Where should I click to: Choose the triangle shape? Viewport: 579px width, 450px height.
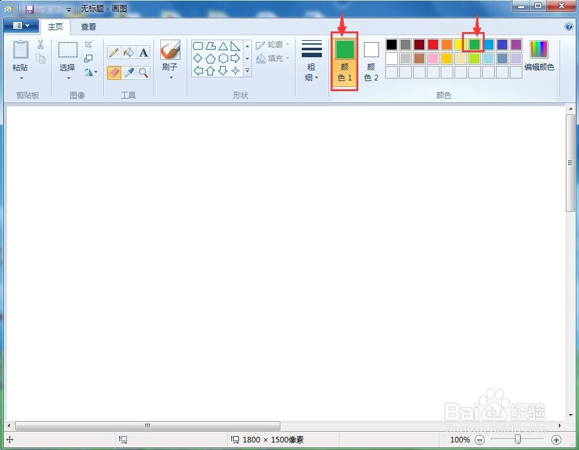tap(223, 46)
